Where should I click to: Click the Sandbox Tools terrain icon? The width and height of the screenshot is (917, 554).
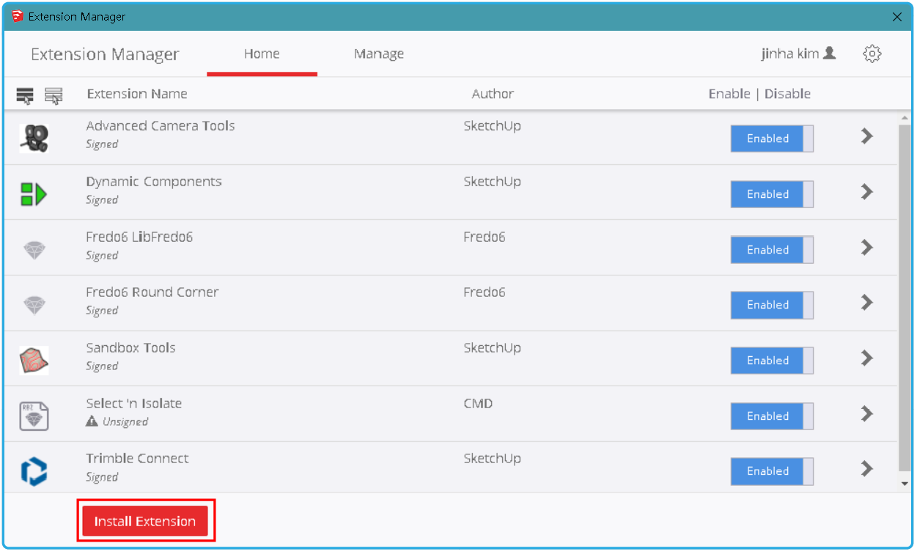point(34,361)
